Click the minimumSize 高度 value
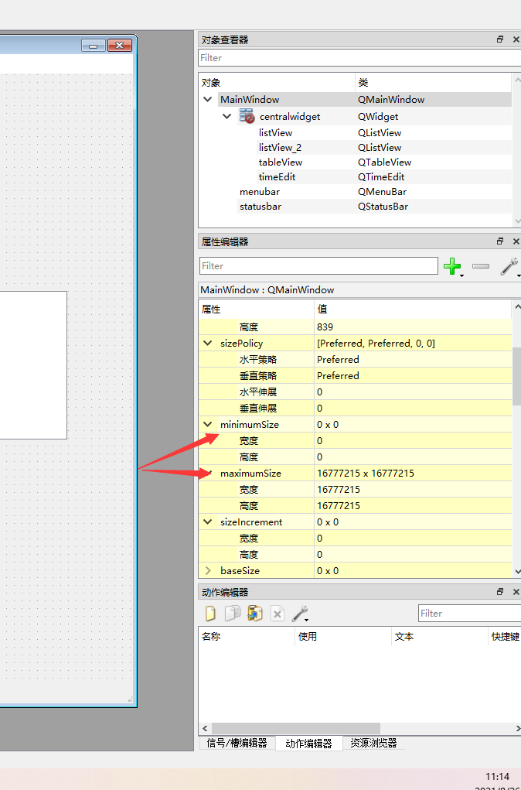Viewport: 521px width, 790px height. tap(413, 457)
